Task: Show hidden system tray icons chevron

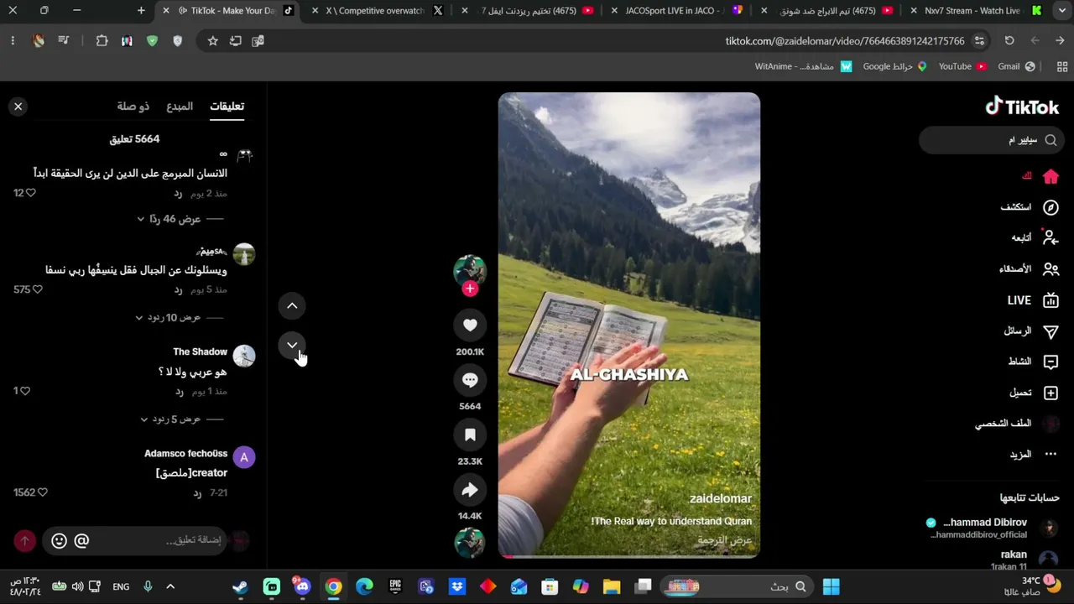Action: click(x=170, y=586)
